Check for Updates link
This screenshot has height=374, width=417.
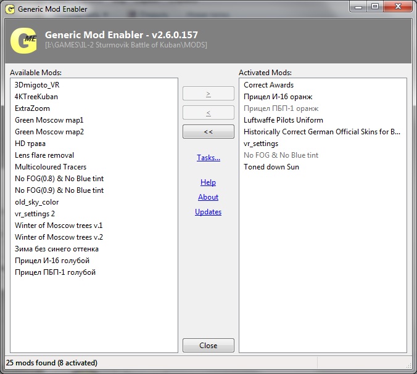tap(208, 212)
